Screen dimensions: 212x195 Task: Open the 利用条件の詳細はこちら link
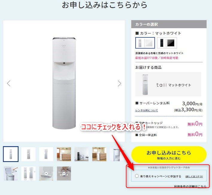(x=190, y=186)
